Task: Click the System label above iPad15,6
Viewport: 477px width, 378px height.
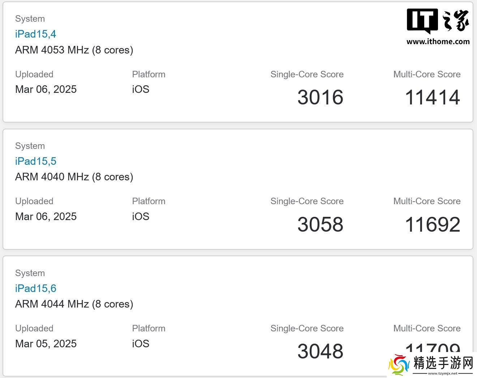Action: coord(30,273)
